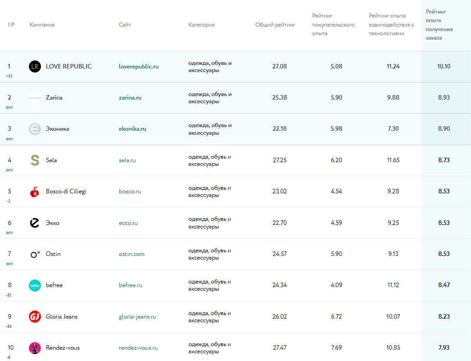The image size is (471, 361).
Task: Open the loverepublic.ru link
Action: click(138, 67)
